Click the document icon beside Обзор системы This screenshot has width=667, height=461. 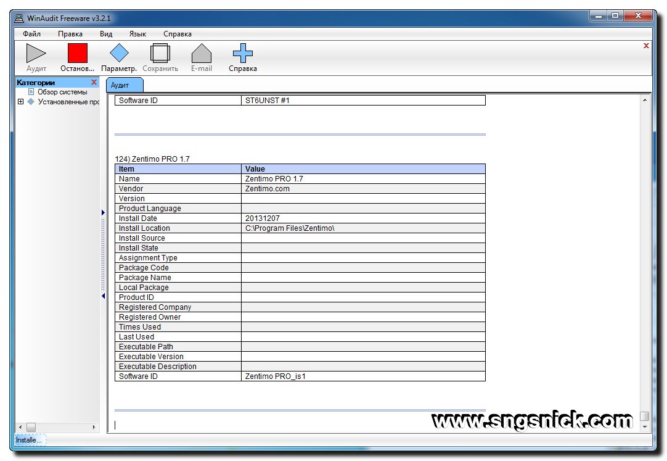tap(31, 92)
